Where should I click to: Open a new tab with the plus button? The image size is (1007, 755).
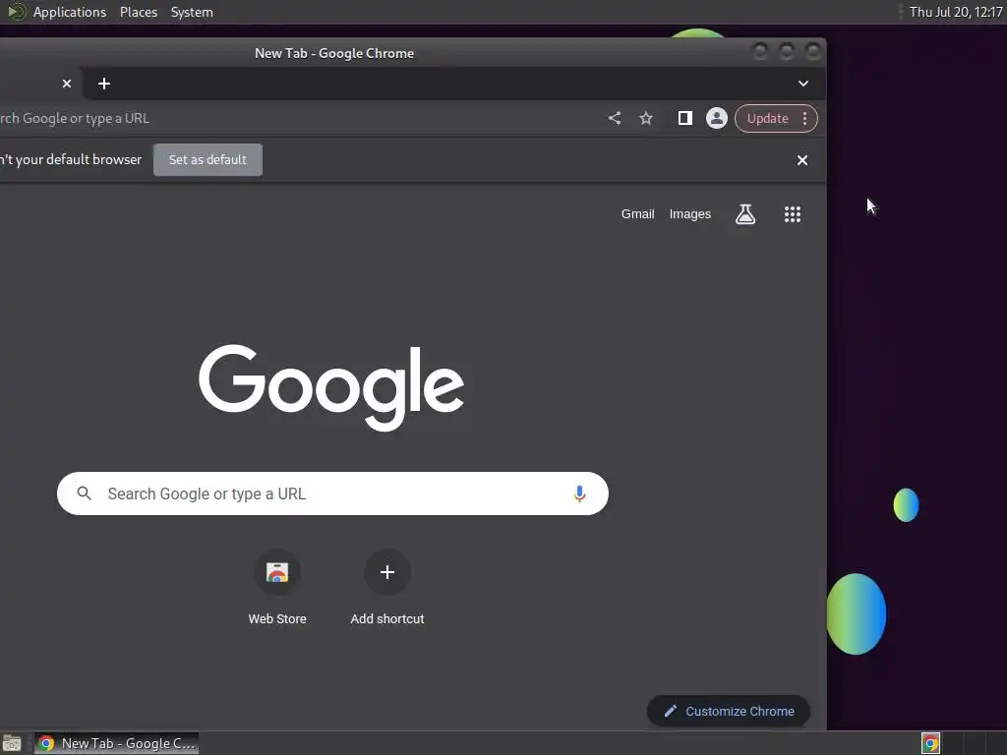(104, 84)
